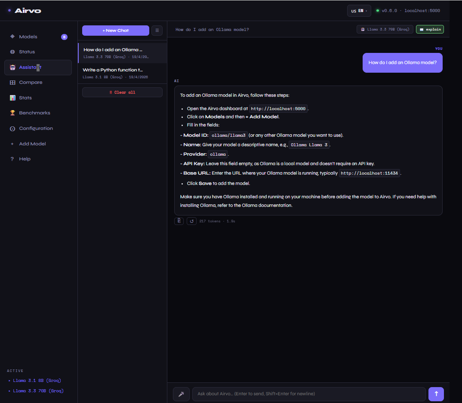Click the Stats bar-chart icon
The width and height of the screenshot is (462, 403).
[12, 98]
